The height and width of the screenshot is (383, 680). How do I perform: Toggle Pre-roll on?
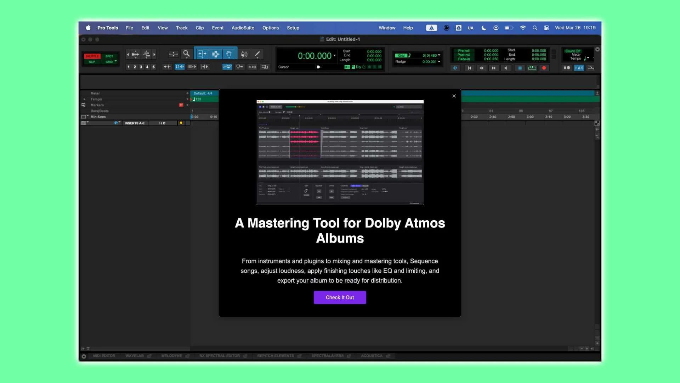(463, 51)
